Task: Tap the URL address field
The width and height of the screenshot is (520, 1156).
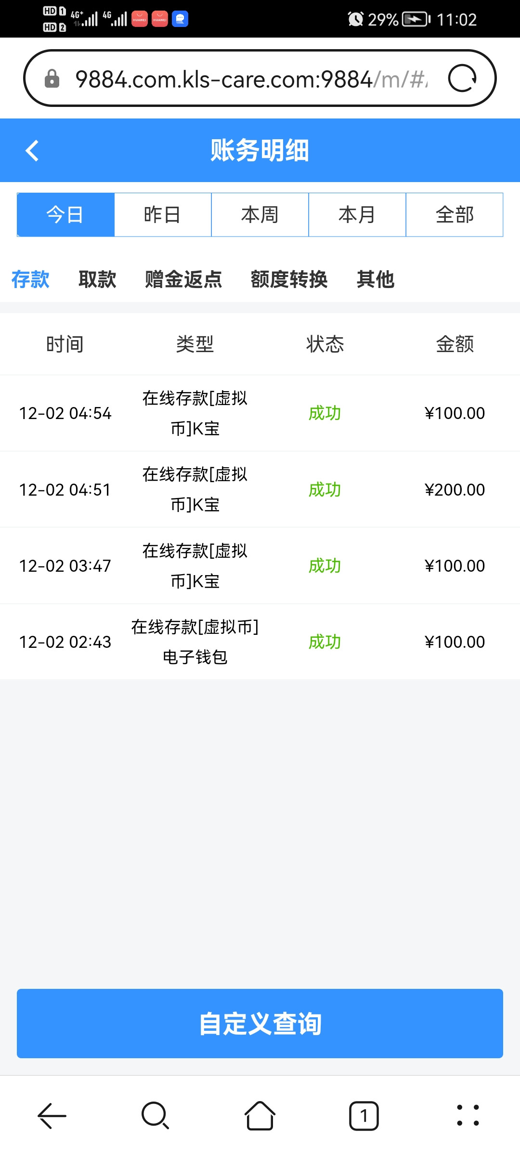Action: click(x=250, y=79)
